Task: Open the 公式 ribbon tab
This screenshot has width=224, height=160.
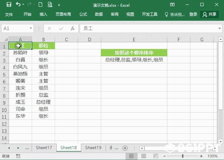Action: pyautogui.click(x=83, y=14)
